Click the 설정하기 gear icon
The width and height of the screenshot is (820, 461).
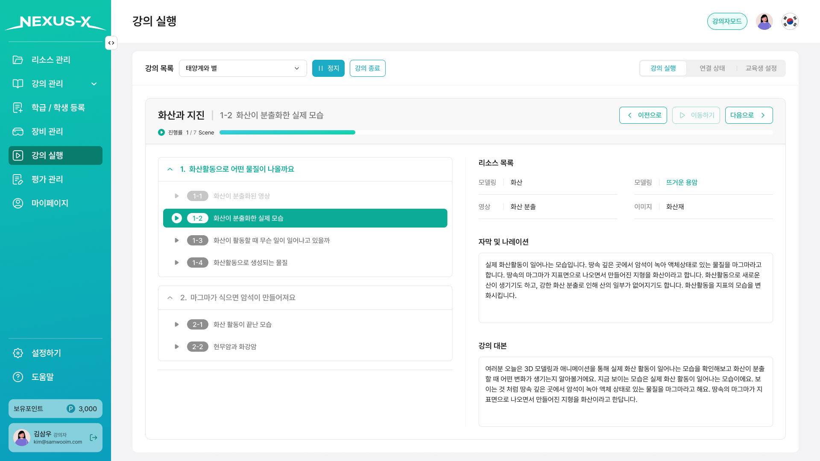point(18,353)
